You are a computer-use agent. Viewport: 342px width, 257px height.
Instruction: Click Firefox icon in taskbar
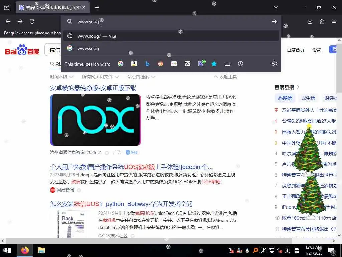[25, 250]
